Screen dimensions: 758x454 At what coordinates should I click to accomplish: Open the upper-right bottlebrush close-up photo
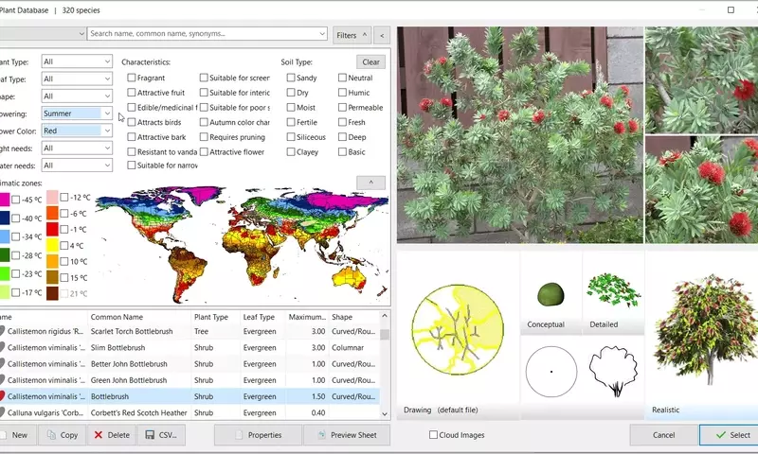(701, 79)
